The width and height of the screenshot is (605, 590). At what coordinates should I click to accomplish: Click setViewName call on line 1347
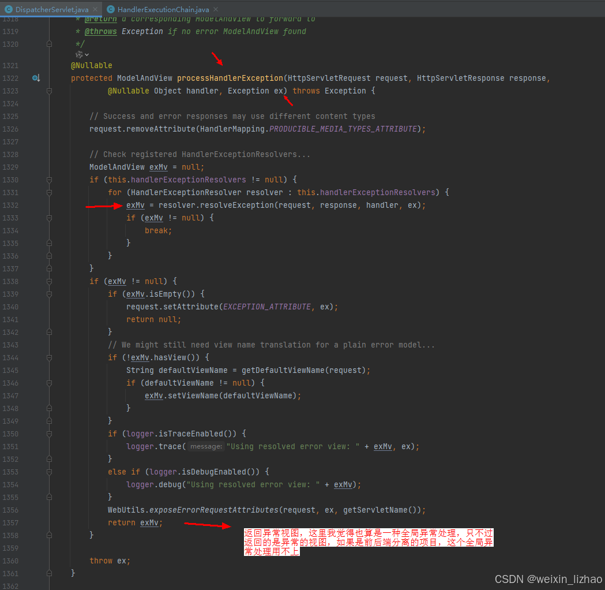pyautogui.click(x=193, y=396)
